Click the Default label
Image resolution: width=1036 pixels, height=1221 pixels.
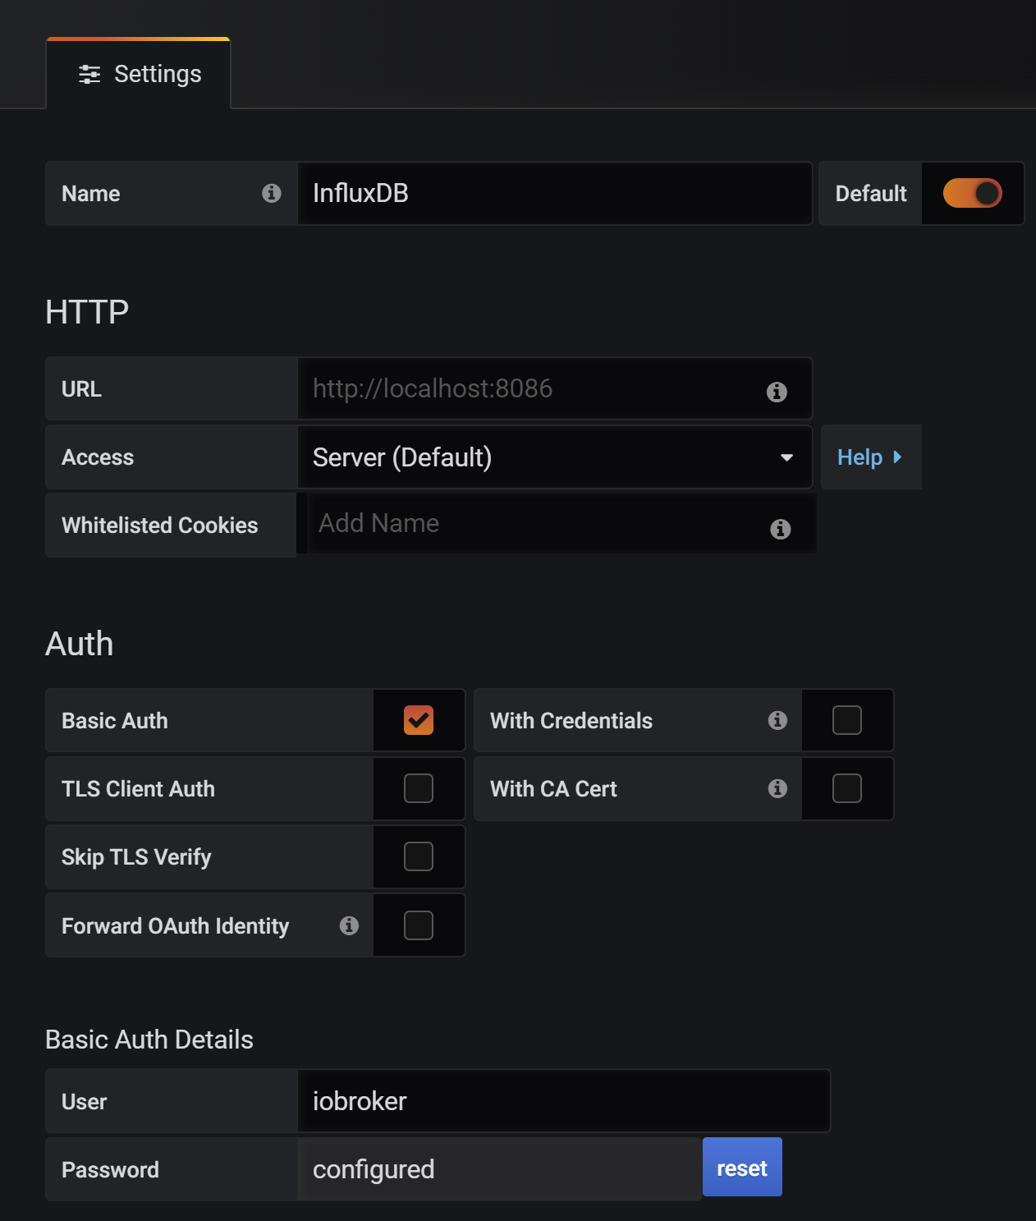tap(871, 194)
